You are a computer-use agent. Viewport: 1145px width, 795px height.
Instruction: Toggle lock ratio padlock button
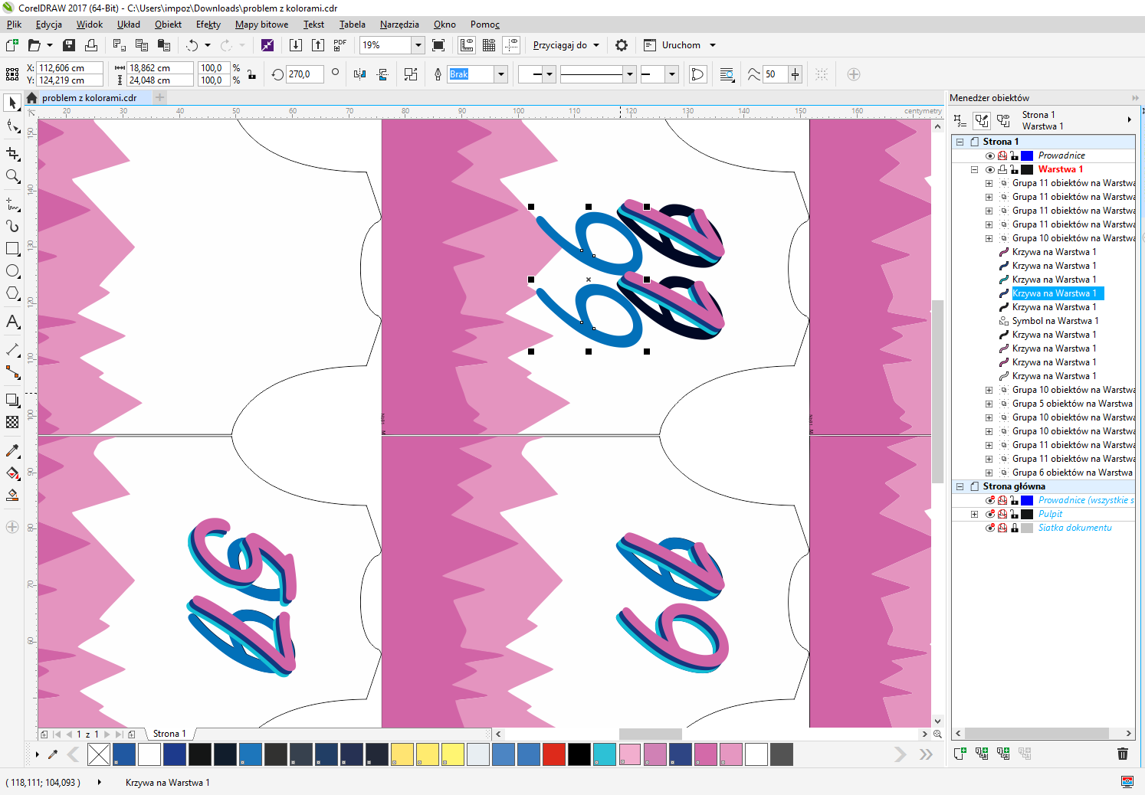pyautogui.click(x=251, y=74)
